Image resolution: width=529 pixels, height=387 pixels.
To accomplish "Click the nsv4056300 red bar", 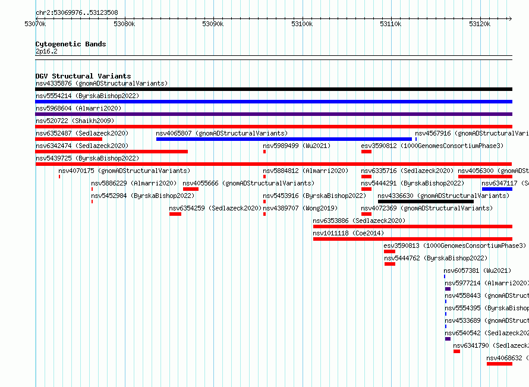I will click(485, 177).
